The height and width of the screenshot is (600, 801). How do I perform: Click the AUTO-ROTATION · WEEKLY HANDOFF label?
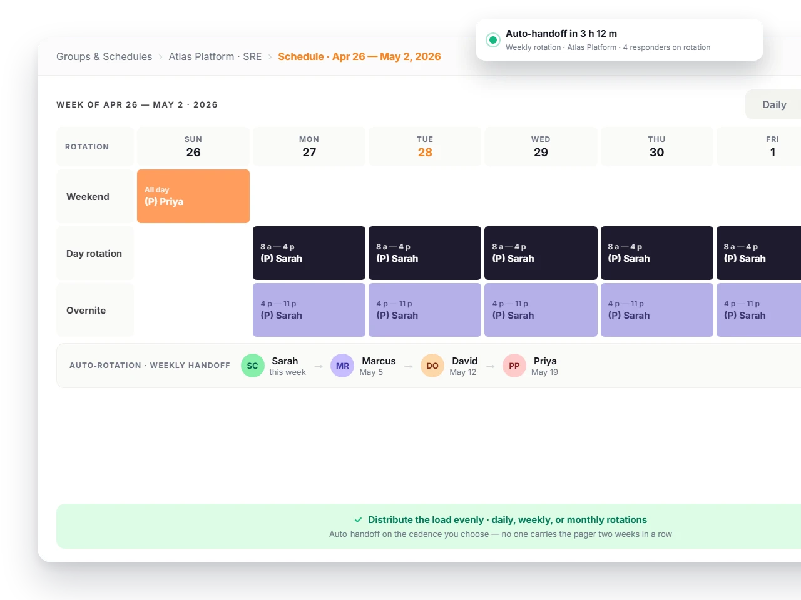150,366
